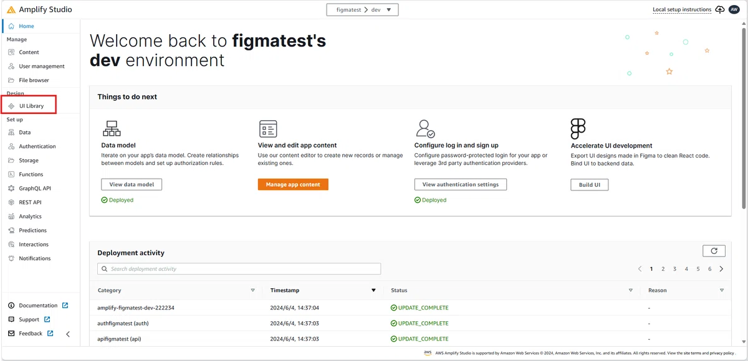
Task: Open the AW user avatar menu
Action: click(734, 10)
